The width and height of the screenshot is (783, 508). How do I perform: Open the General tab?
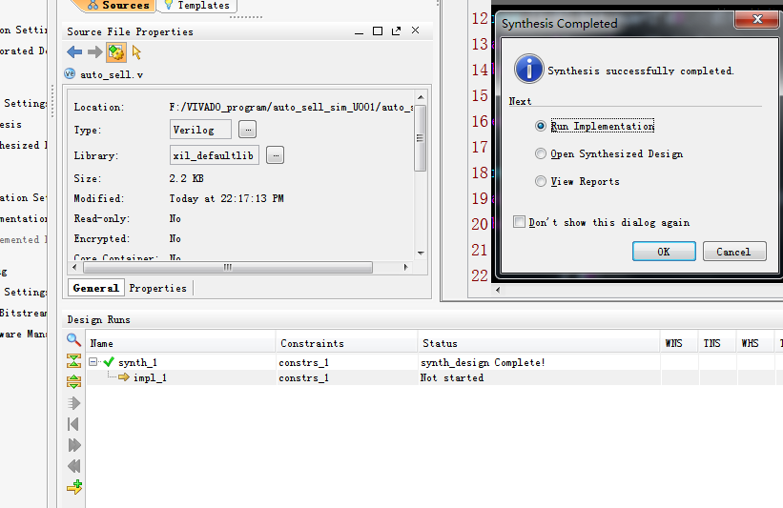pos(96,288)
